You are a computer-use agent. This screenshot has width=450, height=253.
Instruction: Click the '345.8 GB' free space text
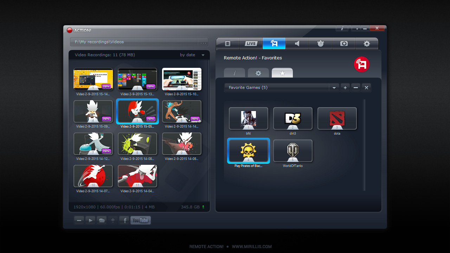click(190, 207)
